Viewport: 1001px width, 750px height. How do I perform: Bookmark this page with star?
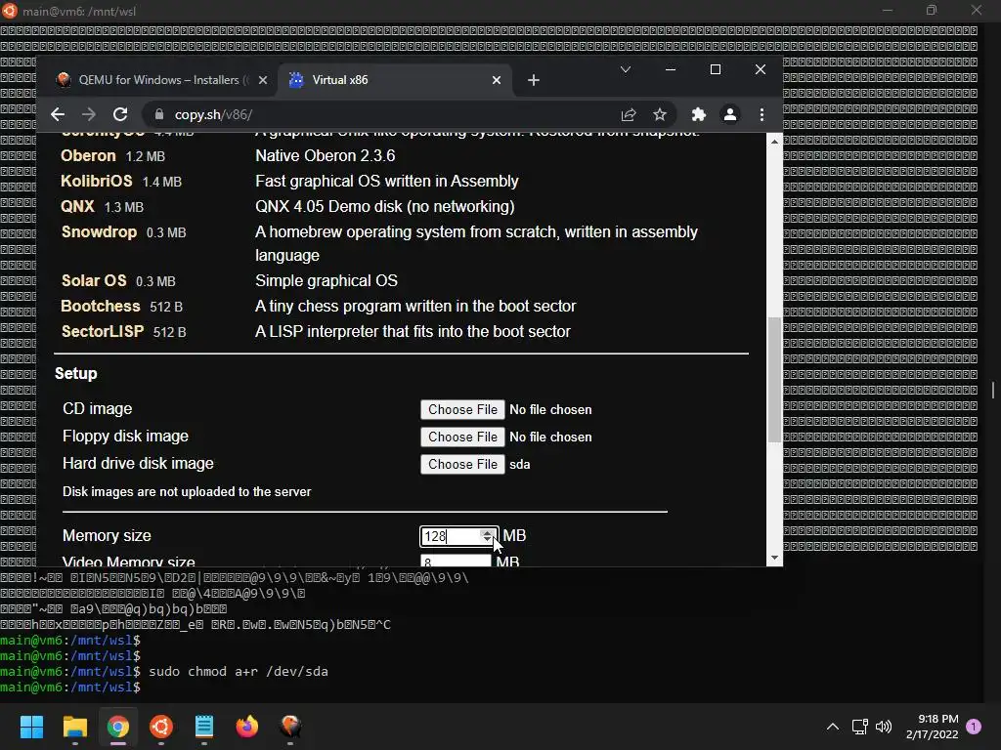[660, 114]
